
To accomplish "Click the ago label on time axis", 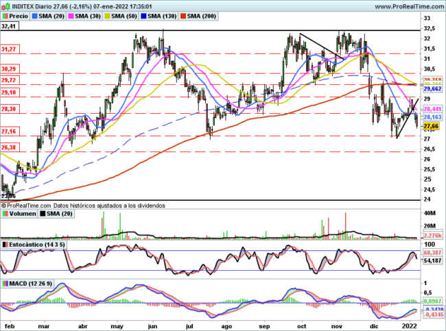I will (226, 326).
